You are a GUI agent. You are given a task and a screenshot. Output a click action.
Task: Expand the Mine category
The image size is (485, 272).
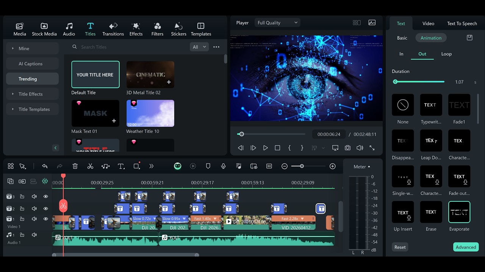pos(32,48)
